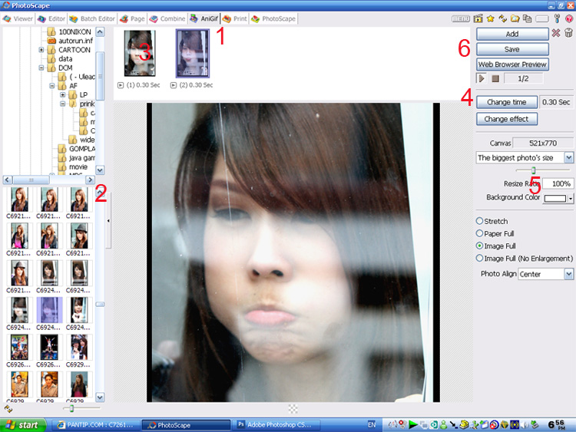Remove the selected frame with the pink X icon
The image size is (576, 432).
556,33
